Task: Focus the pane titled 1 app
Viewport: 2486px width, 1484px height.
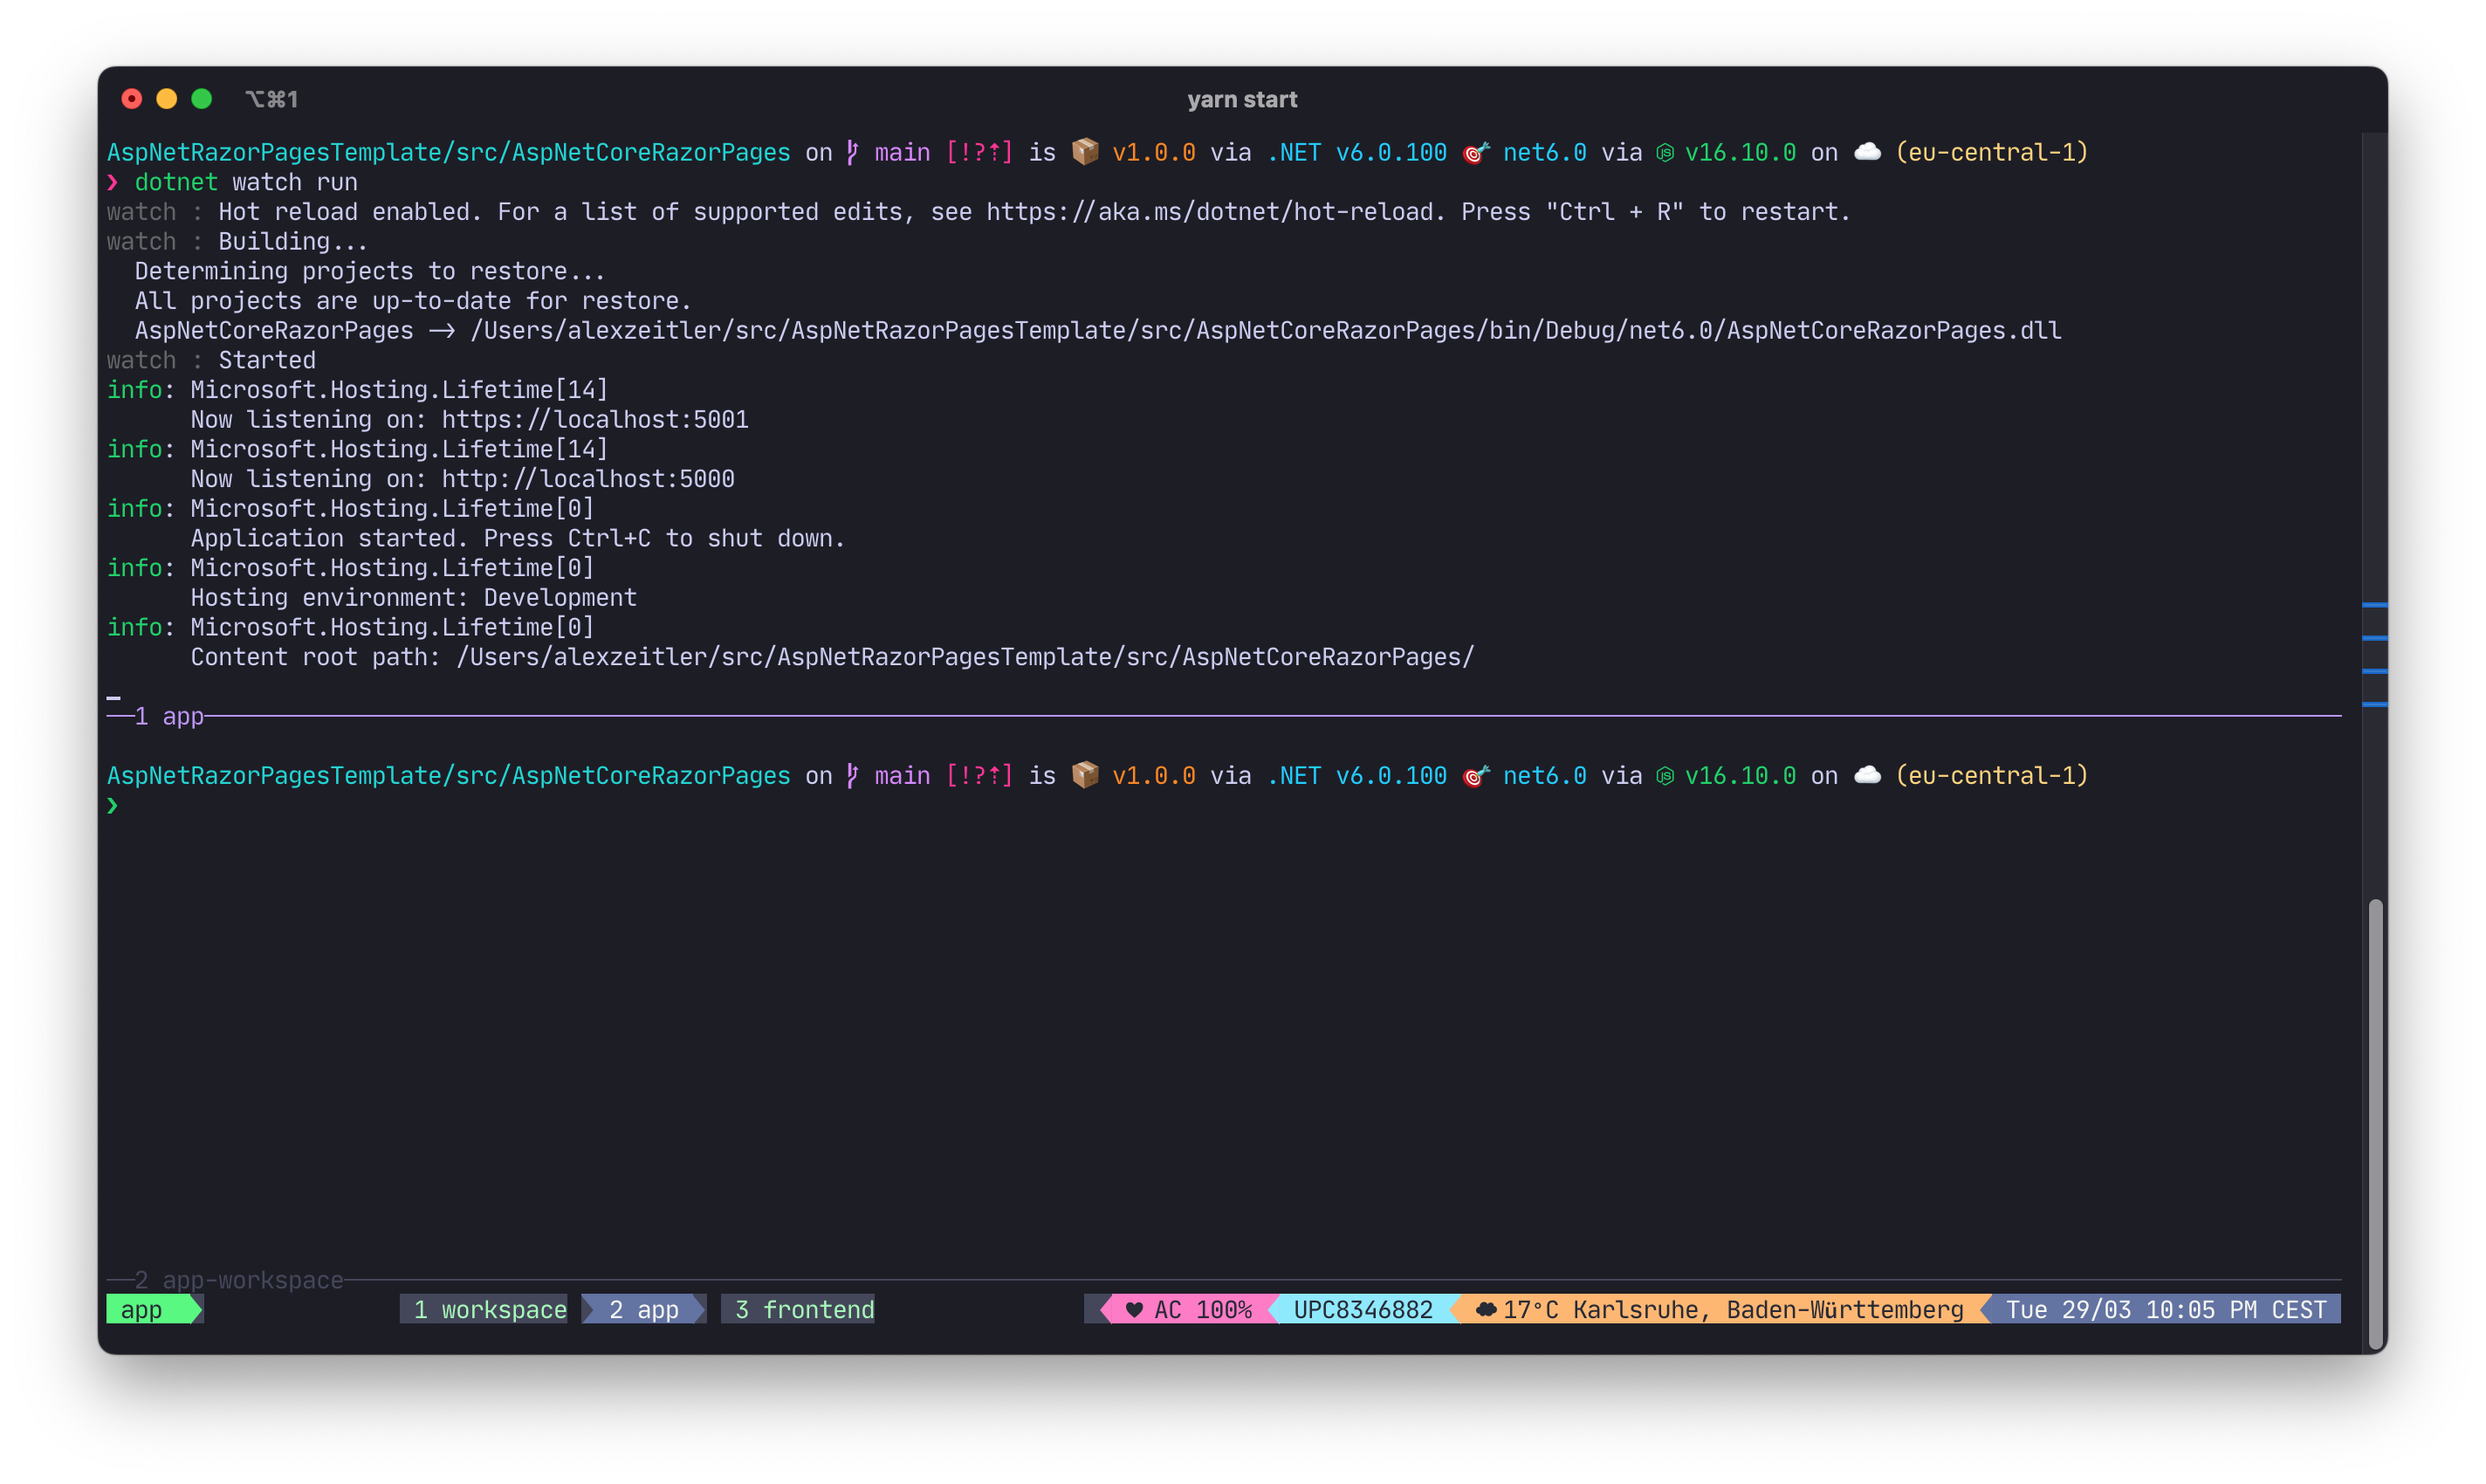Action: click(x=169, y=717)
